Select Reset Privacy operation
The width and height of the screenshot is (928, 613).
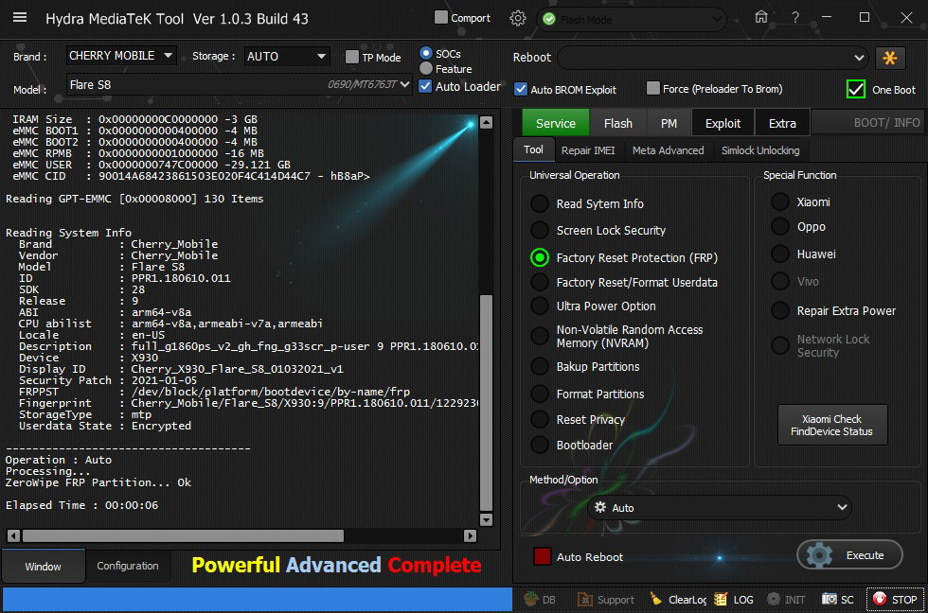pyautogui.click(x=540, y=420)
